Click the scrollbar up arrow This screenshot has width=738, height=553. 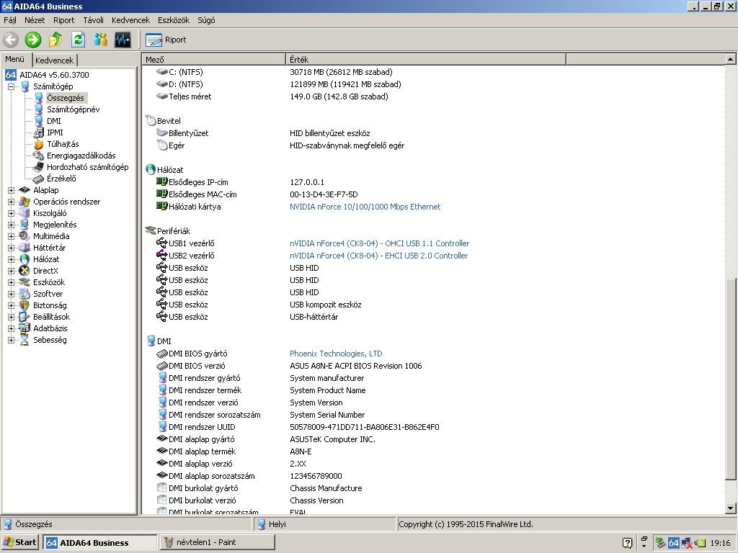tap(730, 59)
